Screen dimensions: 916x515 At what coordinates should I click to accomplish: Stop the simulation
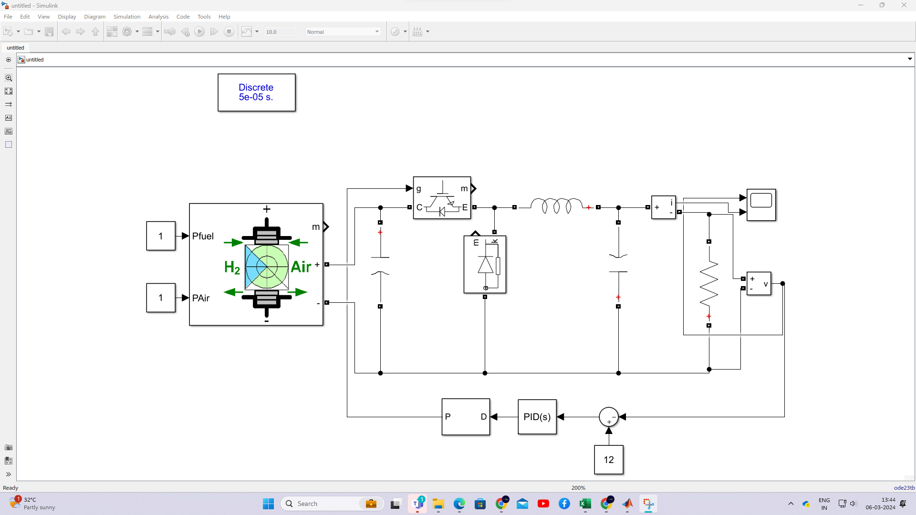click(229, 31)
